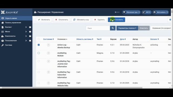Open the Компоненты sidebar item
This screenshot has width=173, height=97.
tap(10, 36)
